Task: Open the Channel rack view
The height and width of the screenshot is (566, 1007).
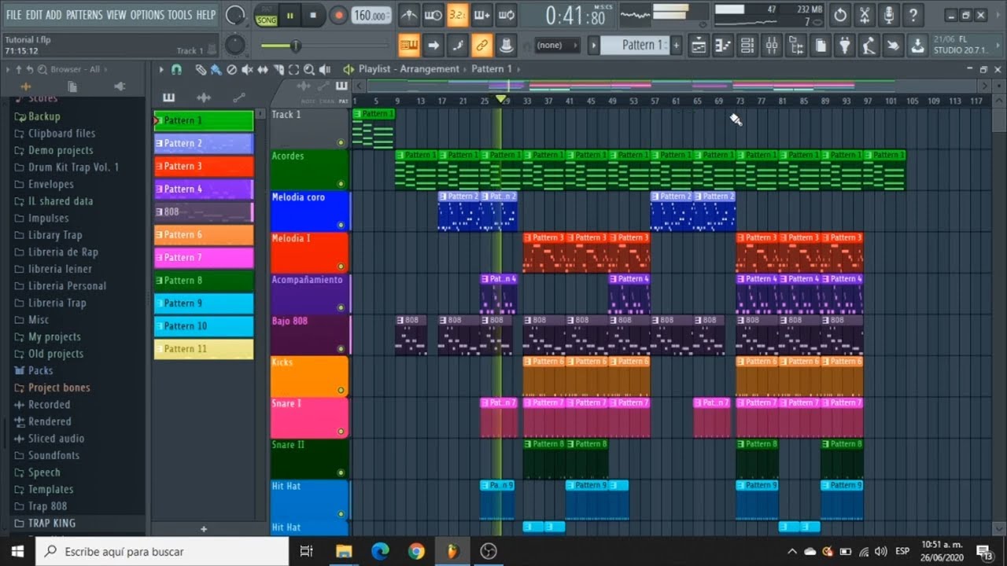Action: point(747,46)
